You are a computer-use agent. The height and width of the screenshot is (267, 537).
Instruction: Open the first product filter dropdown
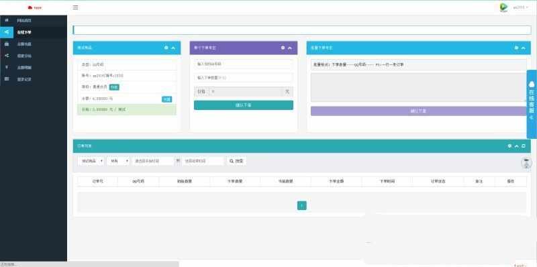coord(91,161)
